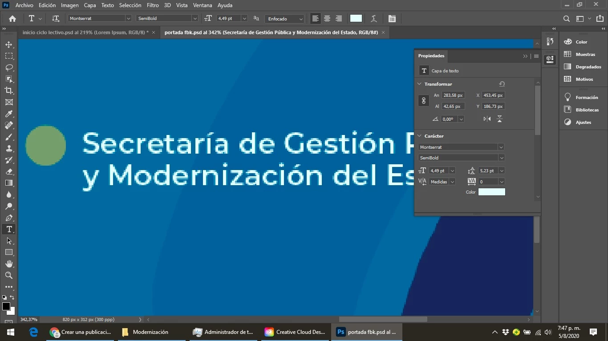Screen dimensions: 608x341
Task: Click the Color swatch in Carácter section
Action: 492,192
